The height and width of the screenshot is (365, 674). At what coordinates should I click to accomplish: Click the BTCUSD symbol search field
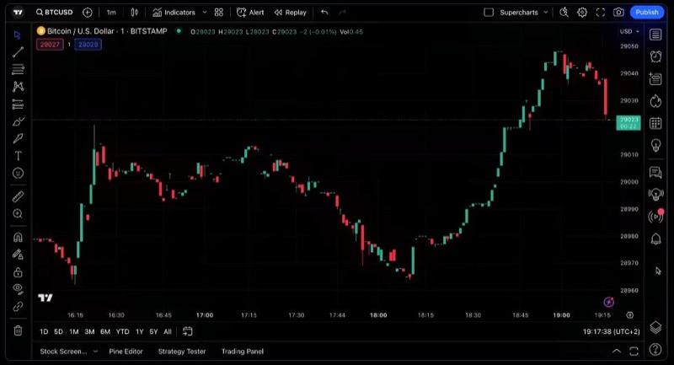[x=57, y=13]
